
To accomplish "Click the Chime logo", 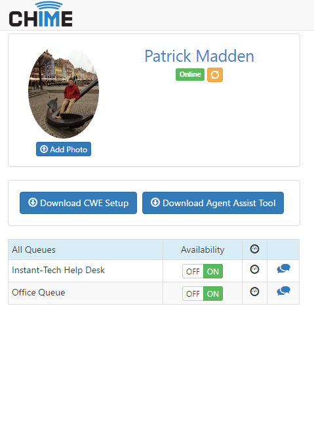I will pos(41,14).
